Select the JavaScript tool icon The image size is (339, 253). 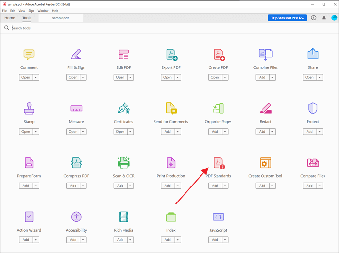point(218,217)
